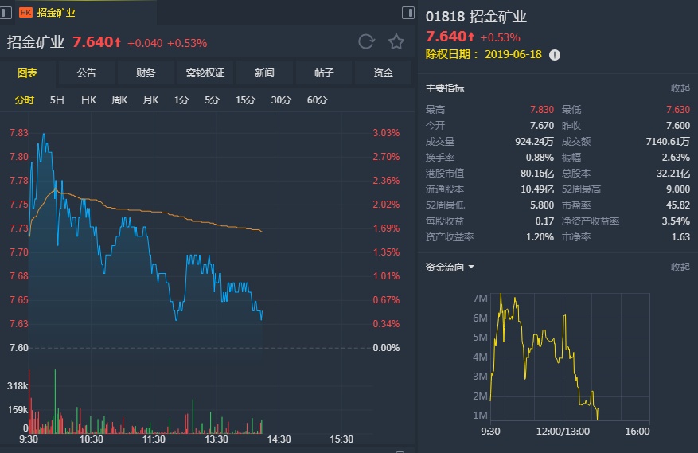Click the HK market badge on the tab
The width and height of the screenshot is (698, 453).
pos(25,13)
